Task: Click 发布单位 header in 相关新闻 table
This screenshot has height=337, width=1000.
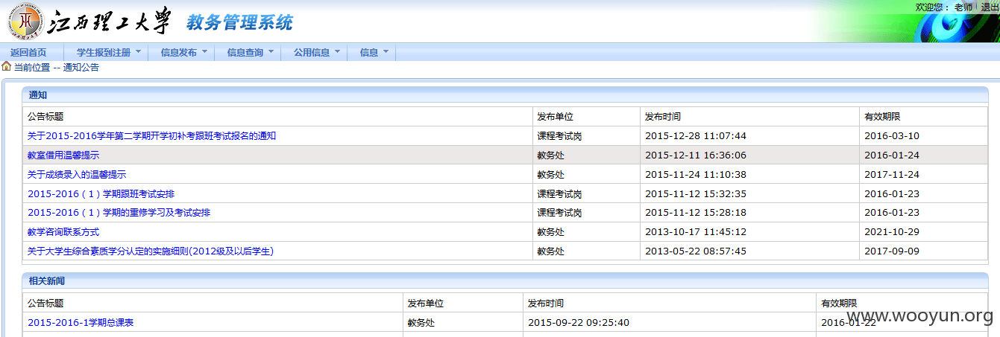Action: (426, 304)
